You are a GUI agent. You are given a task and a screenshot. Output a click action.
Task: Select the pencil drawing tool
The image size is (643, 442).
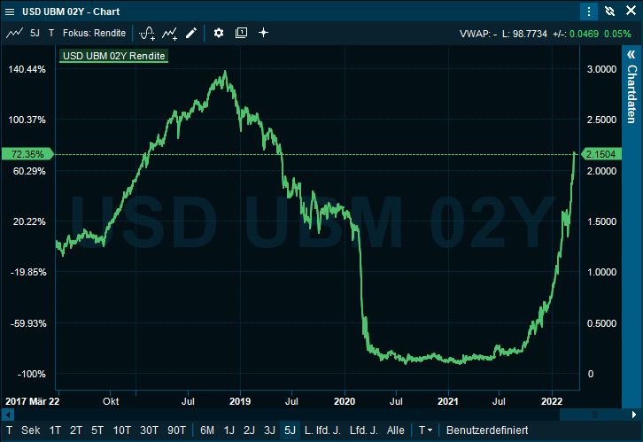click(x=191, y=33)
